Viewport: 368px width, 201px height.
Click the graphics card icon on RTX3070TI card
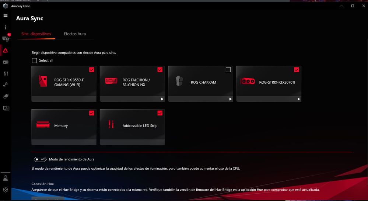[x=248, y=81]
